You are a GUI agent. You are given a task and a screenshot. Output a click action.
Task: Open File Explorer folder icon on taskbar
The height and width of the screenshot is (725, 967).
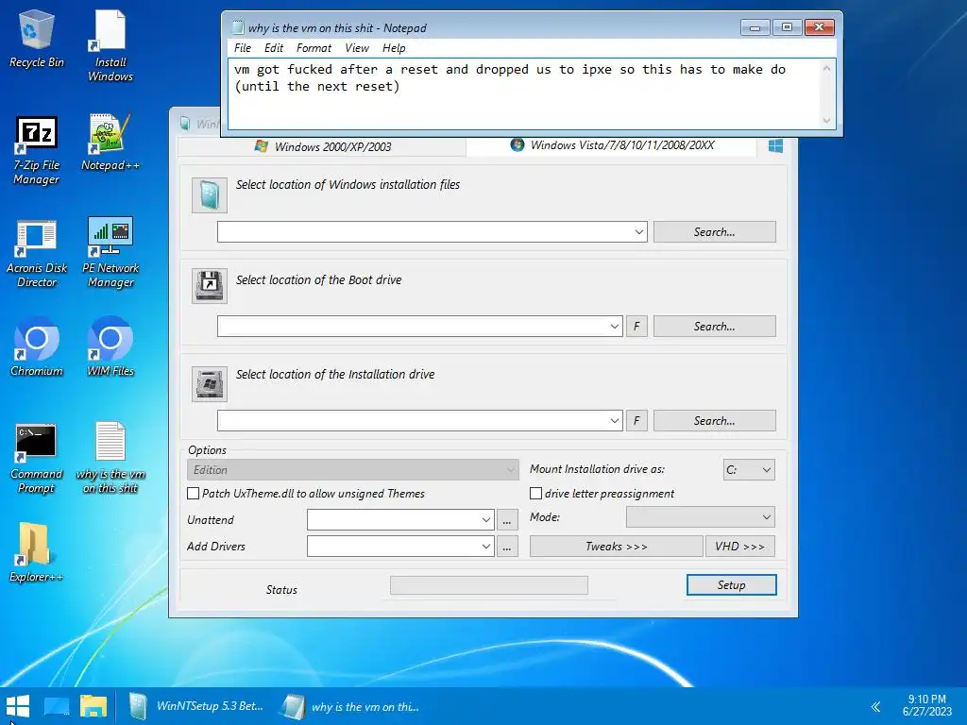93,706
